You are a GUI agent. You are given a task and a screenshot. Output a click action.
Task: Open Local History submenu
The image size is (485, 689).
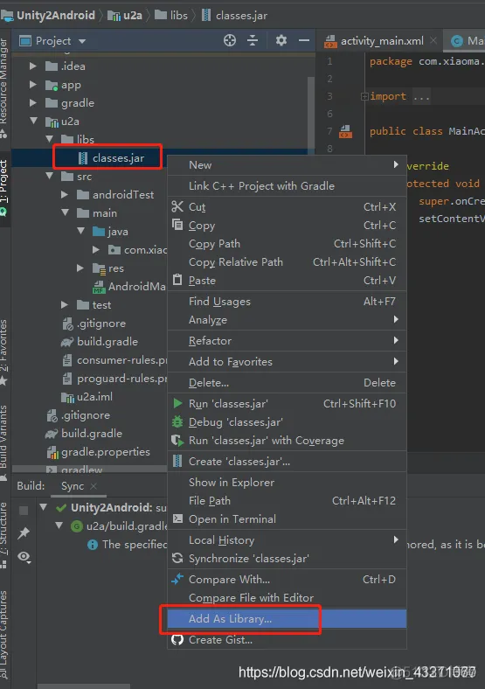287,540
